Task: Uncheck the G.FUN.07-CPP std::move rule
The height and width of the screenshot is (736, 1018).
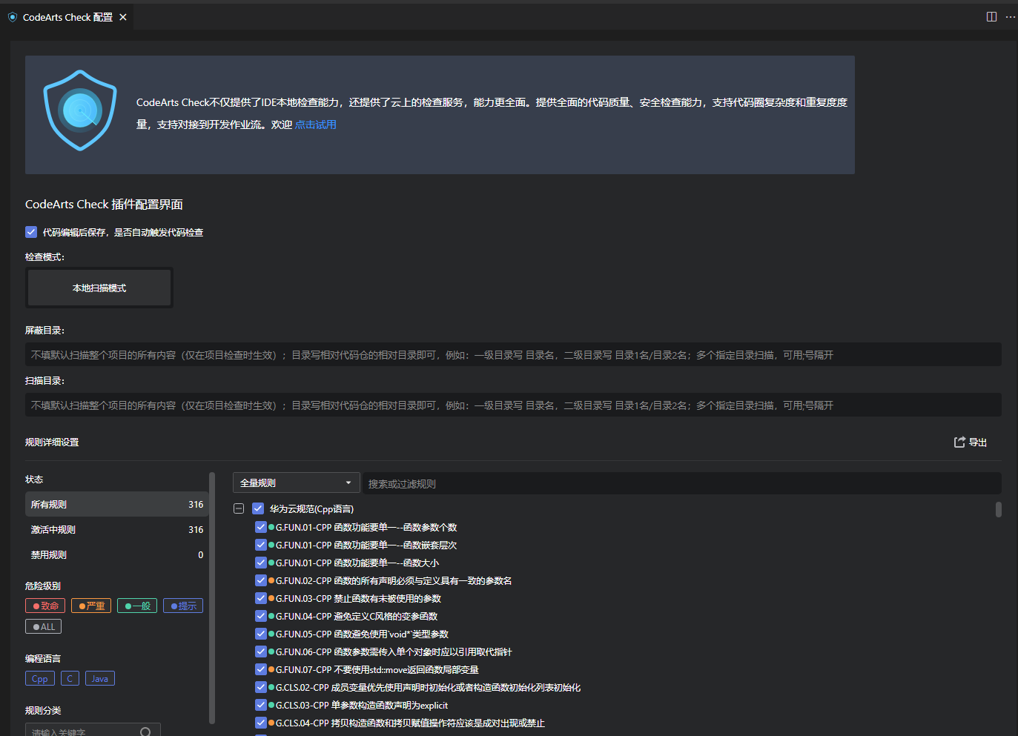Action: pos(261,669)
